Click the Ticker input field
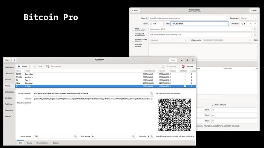Viewport: 264px width, 148px height. pos(156,24)
